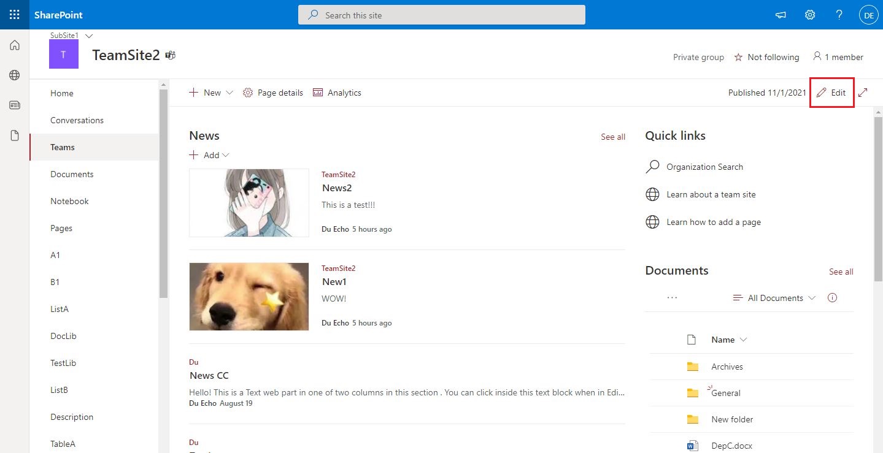Open Learn about a team site link

711,194
